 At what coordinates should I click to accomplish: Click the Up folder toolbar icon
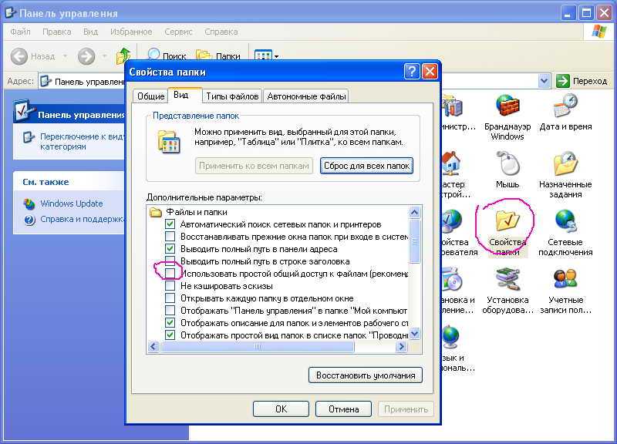(x=123, y=55)
